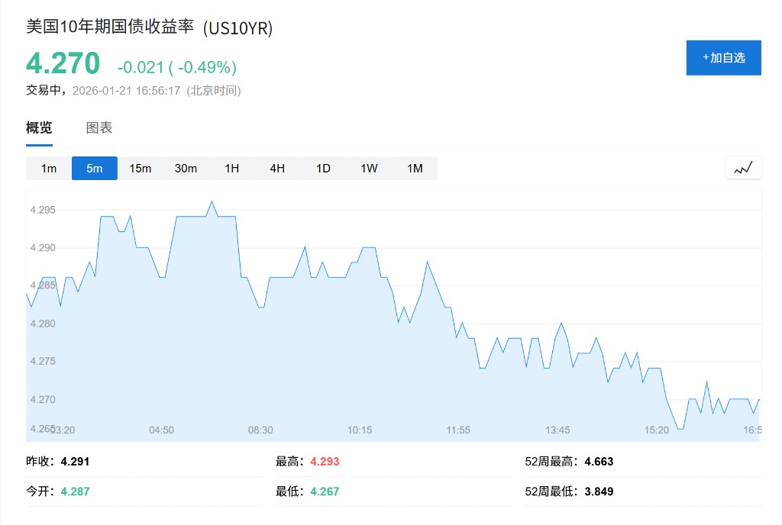Image resolution: width=782 pixels, height=525 pixels.
Task: Click the 最低 value 4.267
Action: click(325, 492)
